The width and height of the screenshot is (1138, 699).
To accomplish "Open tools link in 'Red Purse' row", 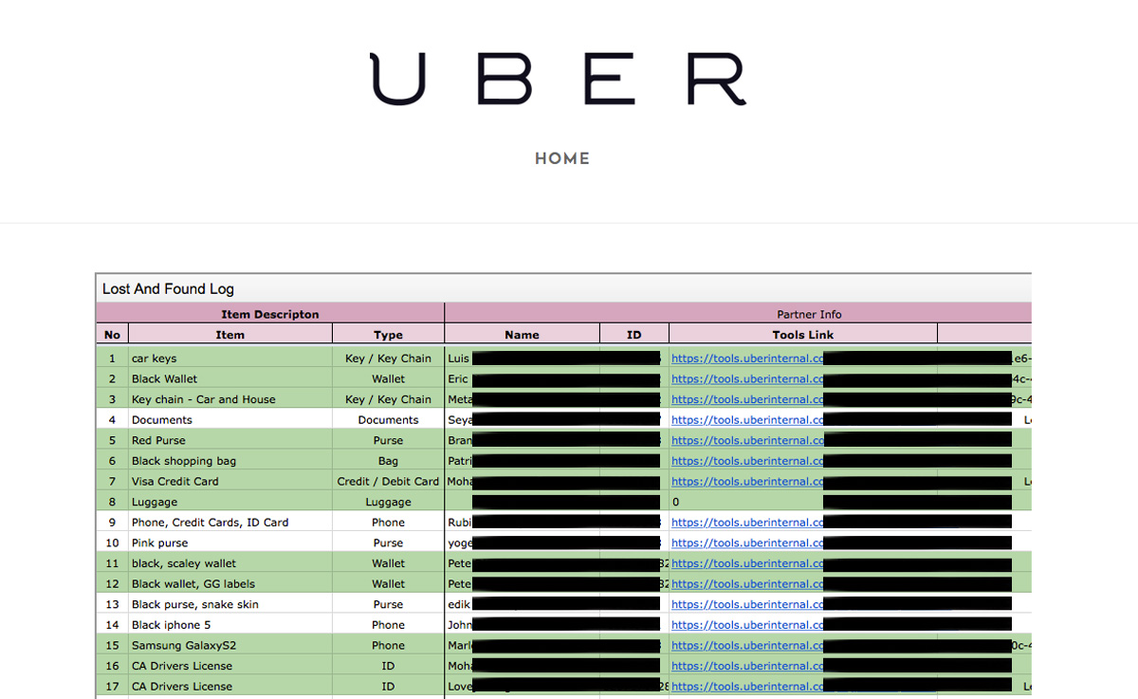I will coord(747,441).
